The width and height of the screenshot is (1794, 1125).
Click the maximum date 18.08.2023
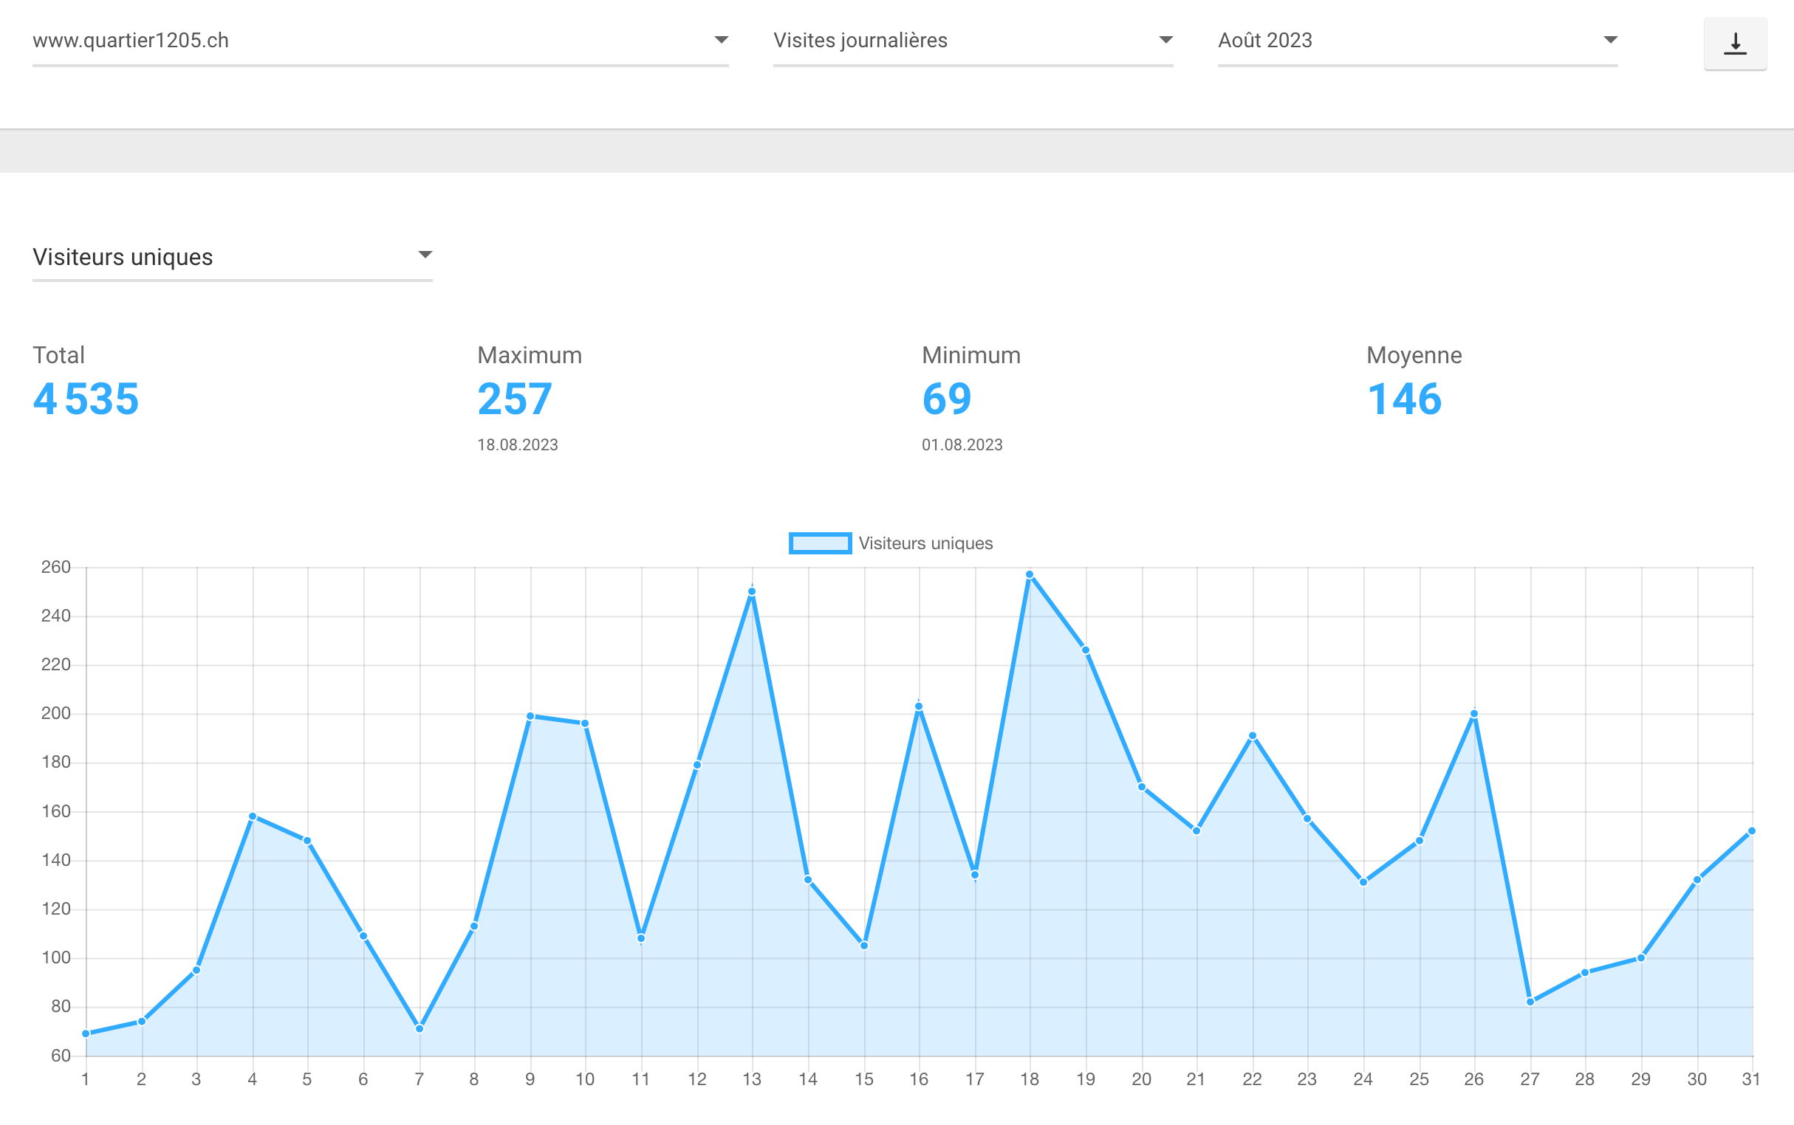coord(517,445)
